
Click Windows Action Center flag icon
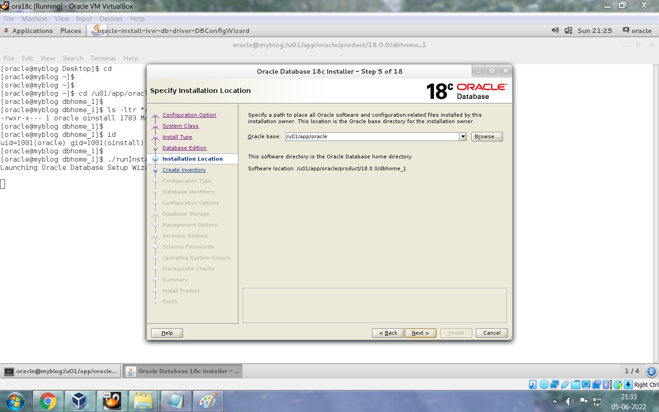tap(583, 401)
